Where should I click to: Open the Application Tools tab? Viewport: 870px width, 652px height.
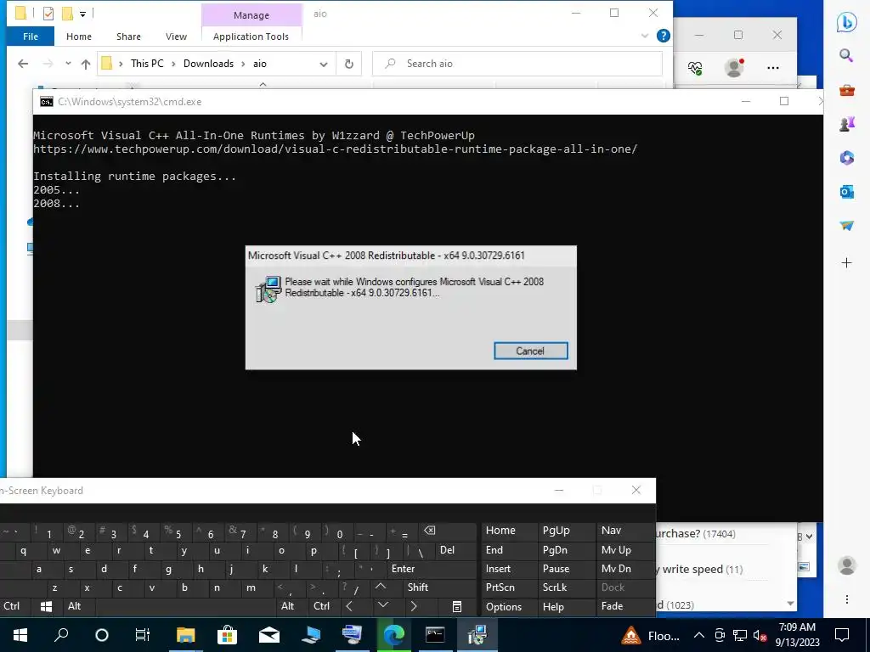coord(251,37)
